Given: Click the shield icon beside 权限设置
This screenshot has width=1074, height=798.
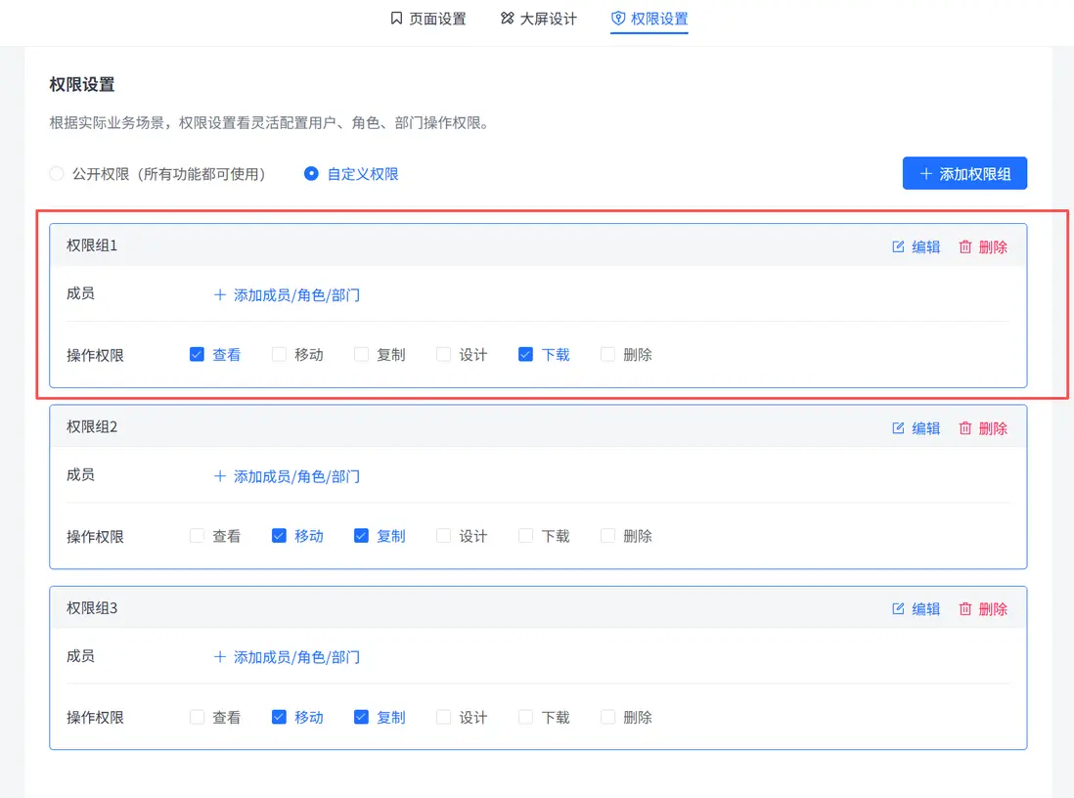Looking at the screenshot, I should (x=618, y=19).
